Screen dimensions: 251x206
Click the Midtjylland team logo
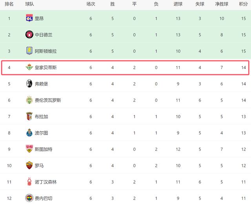coord(29,34)
